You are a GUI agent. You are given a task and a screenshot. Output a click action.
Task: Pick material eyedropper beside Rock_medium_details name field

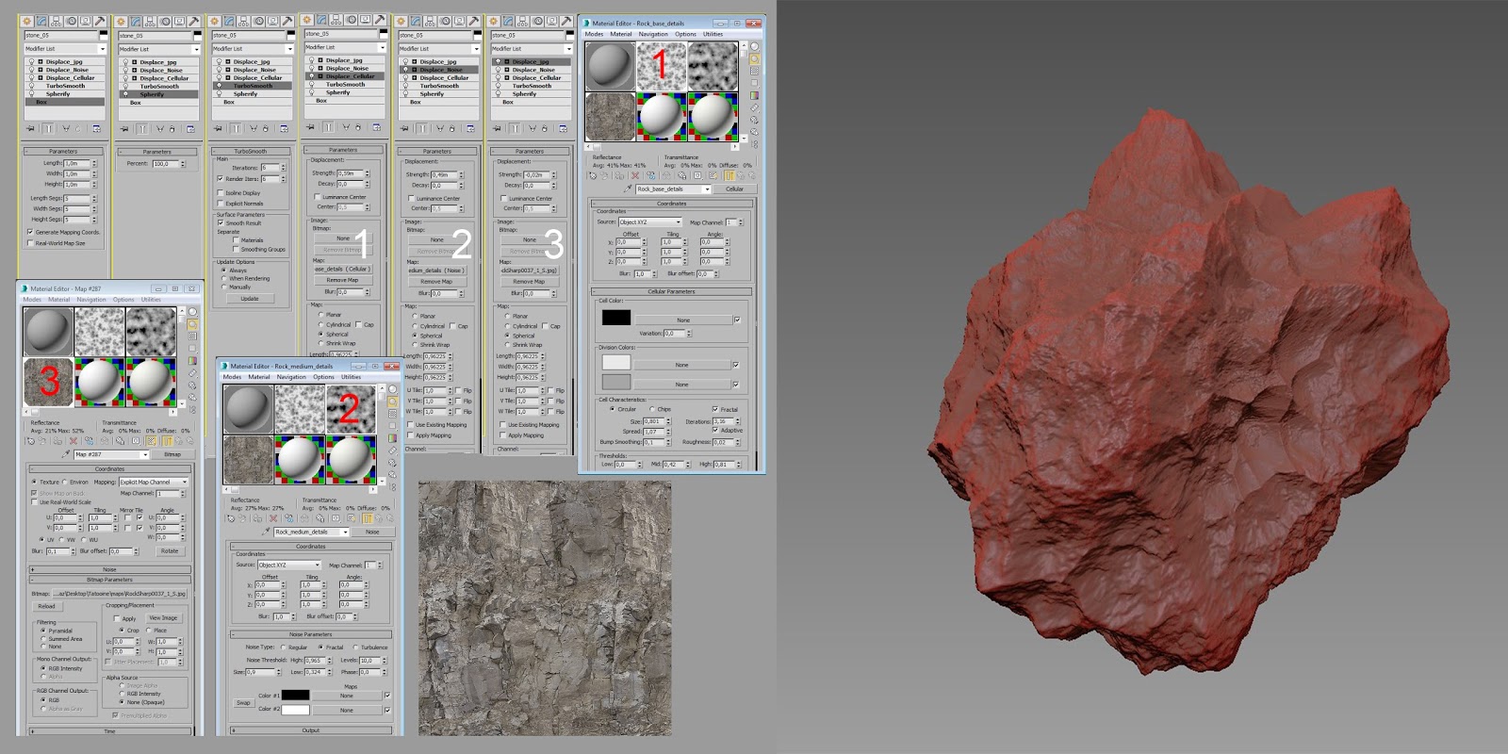click(266, 532)
